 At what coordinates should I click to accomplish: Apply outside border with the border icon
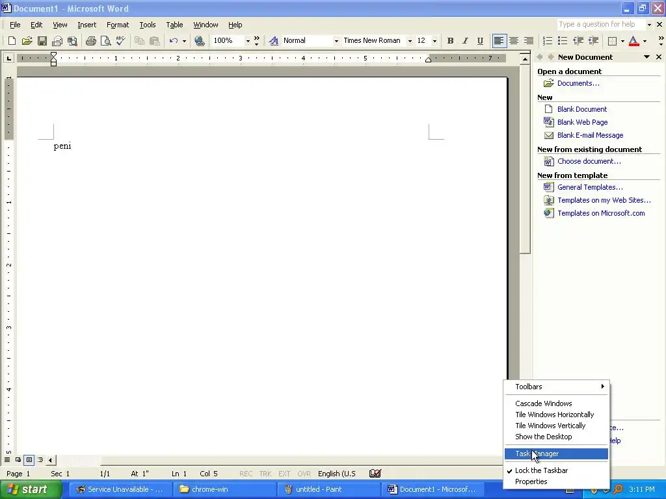point(612,41)
